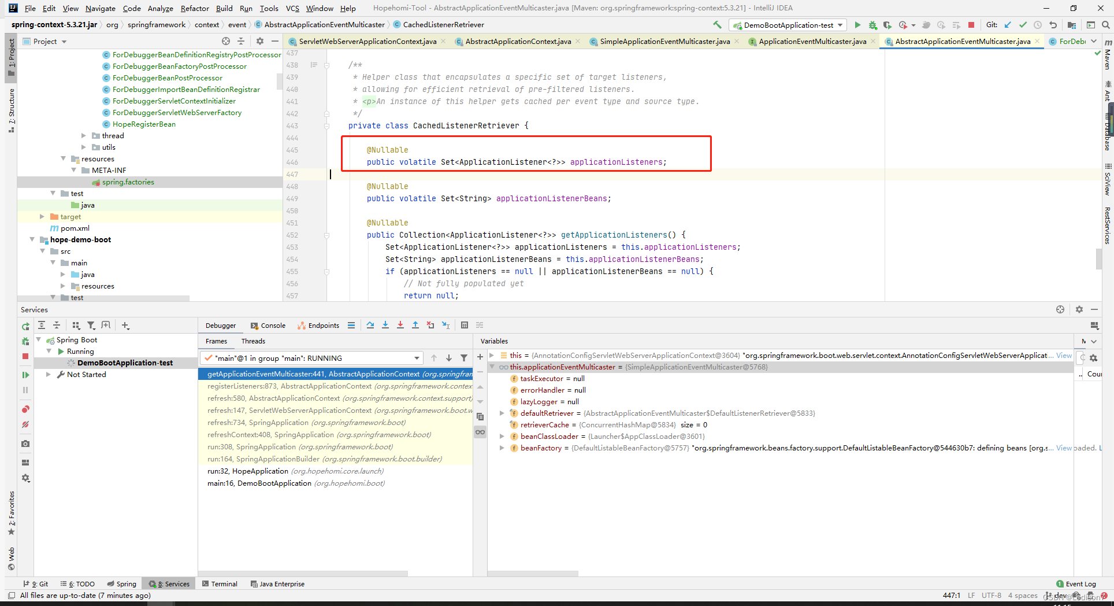Screen dimensions: 1114x606
Task: Collapse Spring Boot services node
Action: (39, 339)
